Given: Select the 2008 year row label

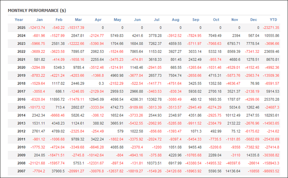Looking at the screenshot, I should 21,163.
